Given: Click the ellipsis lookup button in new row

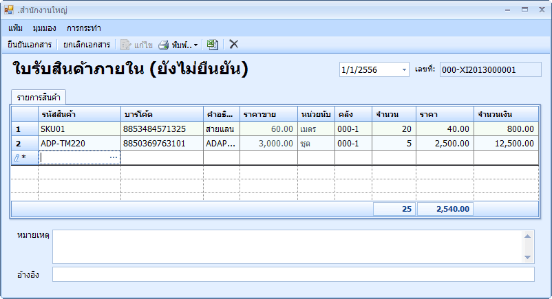Looking at the screenshot, I should 114,157.
